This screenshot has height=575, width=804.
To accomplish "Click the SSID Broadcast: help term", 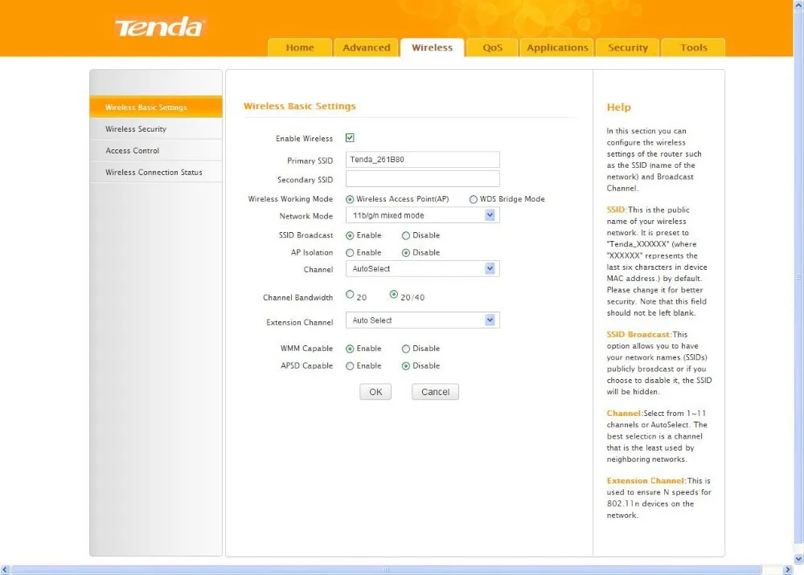I will tap(639, 334).
